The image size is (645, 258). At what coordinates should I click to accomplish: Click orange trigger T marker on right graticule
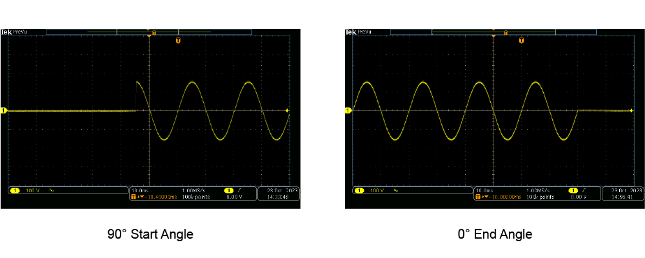coord(521,41)
